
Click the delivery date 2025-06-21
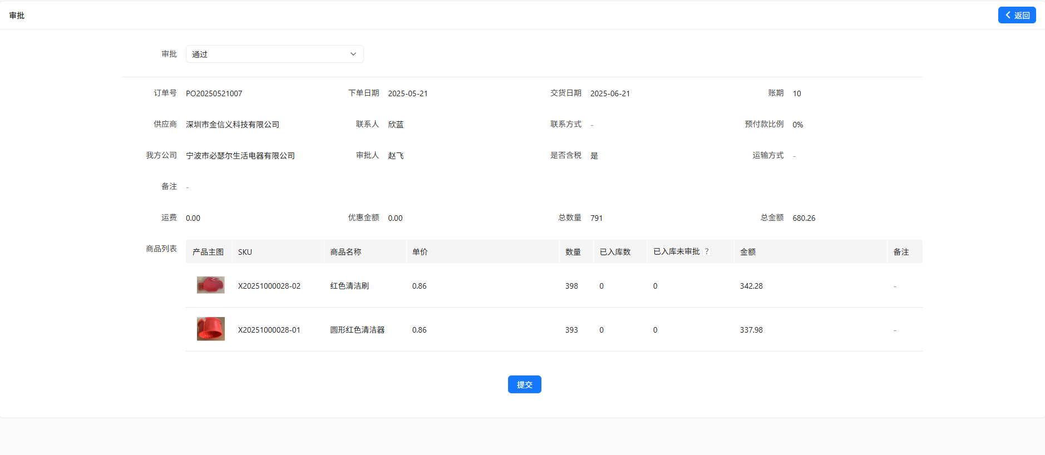[610, 93]
